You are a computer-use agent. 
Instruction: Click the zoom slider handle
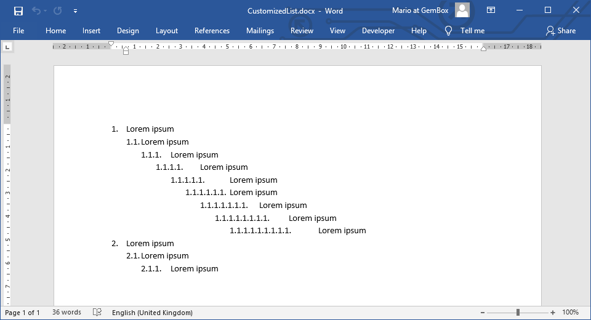tap(518, 313)
